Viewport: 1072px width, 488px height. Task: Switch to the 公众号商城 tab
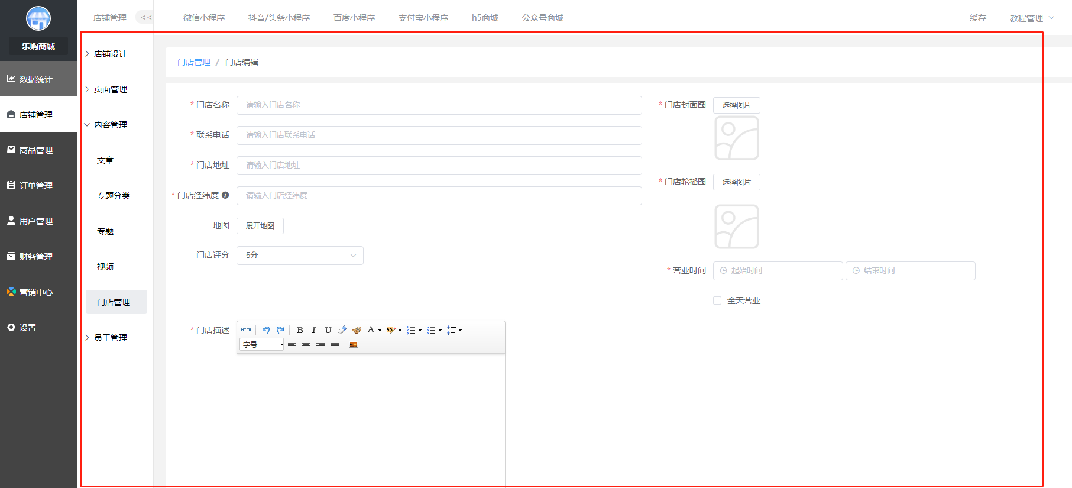point(543,18)
